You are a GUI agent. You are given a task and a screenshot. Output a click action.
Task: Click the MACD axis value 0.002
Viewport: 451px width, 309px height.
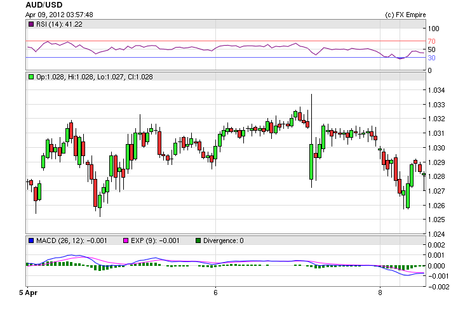[436, 245]
